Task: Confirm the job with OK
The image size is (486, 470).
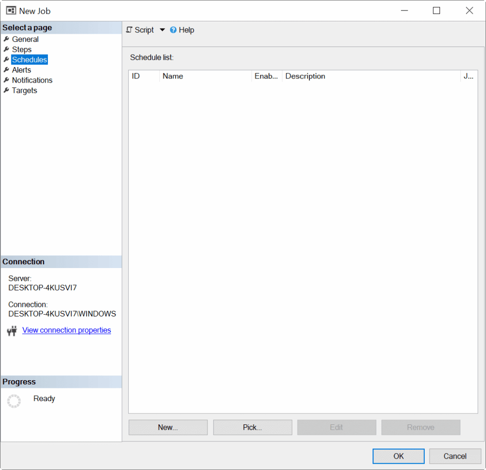Action: point(398,456)
